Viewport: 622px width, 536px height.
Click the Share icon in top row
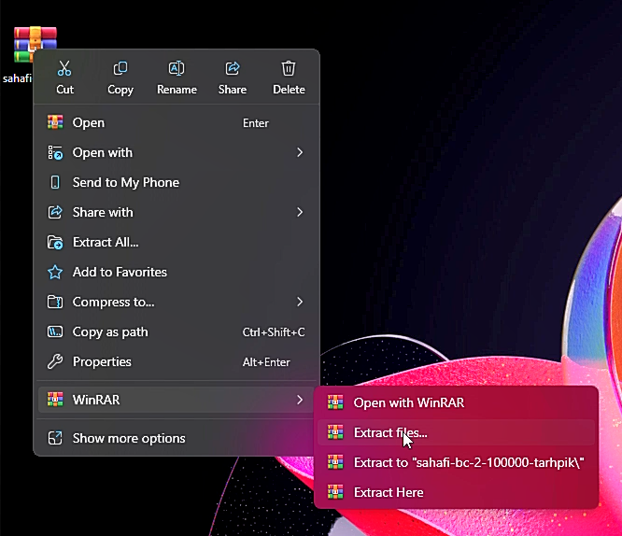[233, 68]
